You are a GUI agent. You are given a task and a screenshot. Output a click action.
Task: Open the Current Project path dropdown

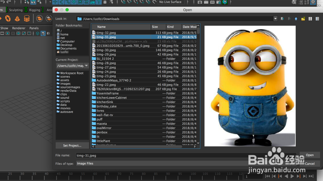click(86, 66)
